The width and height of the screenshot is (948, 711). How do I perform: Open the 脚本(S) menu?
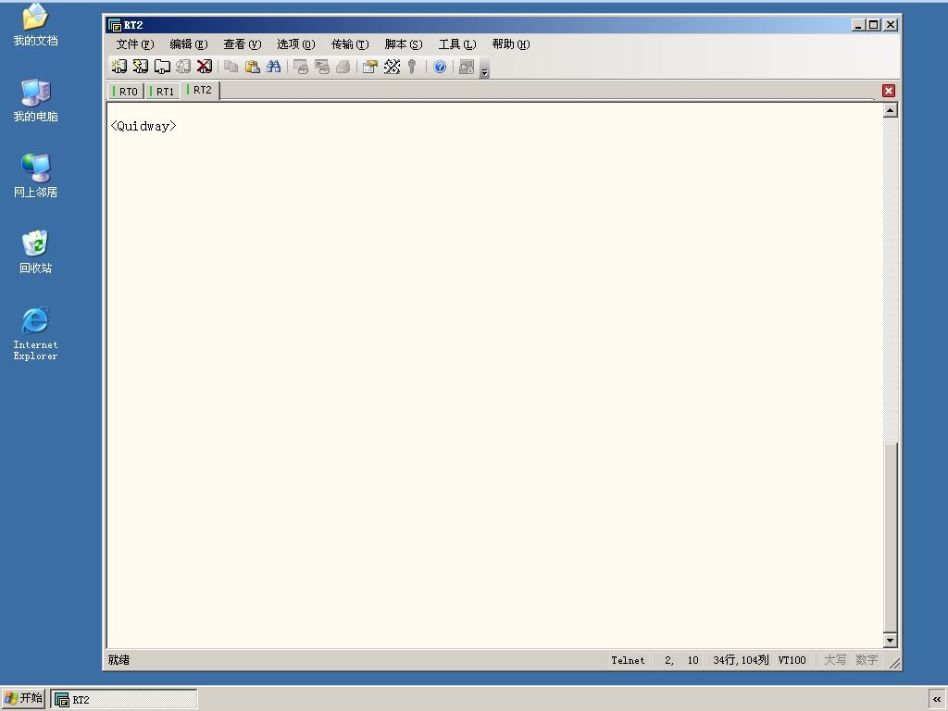404,44
